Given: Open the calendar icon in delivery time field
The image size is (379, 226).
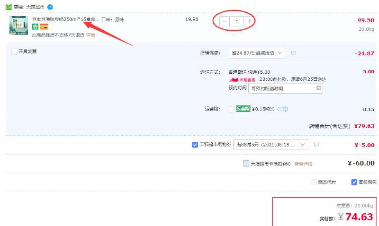Looking at the screenshot, I should (x=318, y=88).
